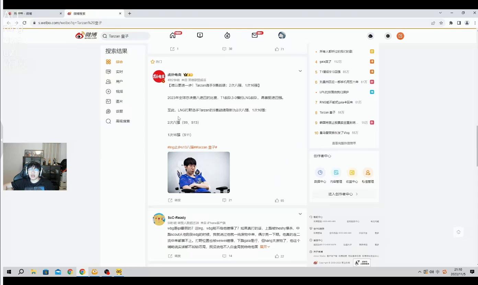Open the Weibo video tab icon
Image resolution: width=478 pixels, height=285 pixels.
coord(200,35)
